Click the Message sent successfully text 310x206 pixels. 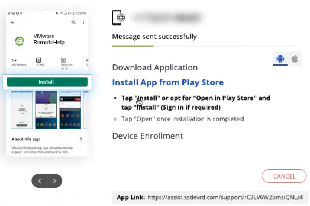click(154, 36)
